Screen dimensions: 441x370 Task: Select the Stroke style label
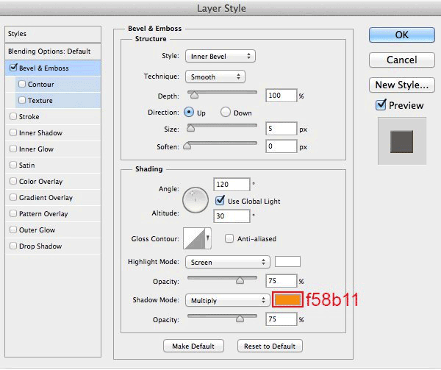29,117
